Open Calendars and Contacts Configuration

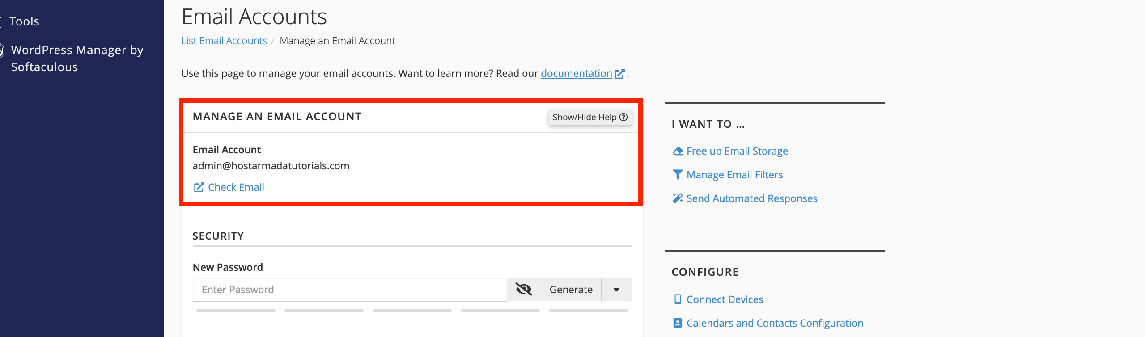(x=775, y=323)
